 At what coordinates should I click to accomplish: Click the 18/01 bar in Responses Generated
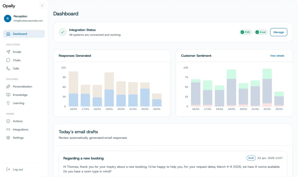[x=97, y=96]
